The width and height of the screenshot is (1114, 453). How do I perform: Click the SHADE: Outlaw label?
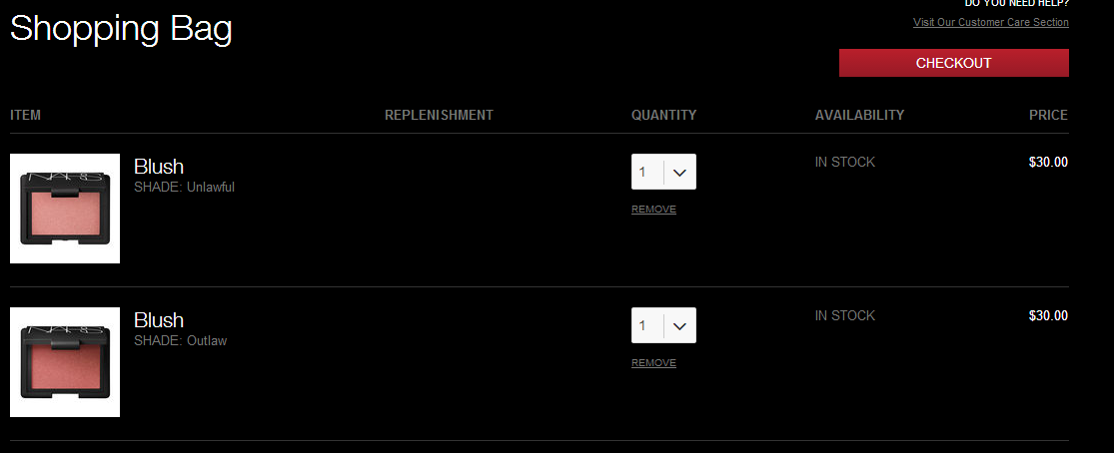tap(181, 341)
